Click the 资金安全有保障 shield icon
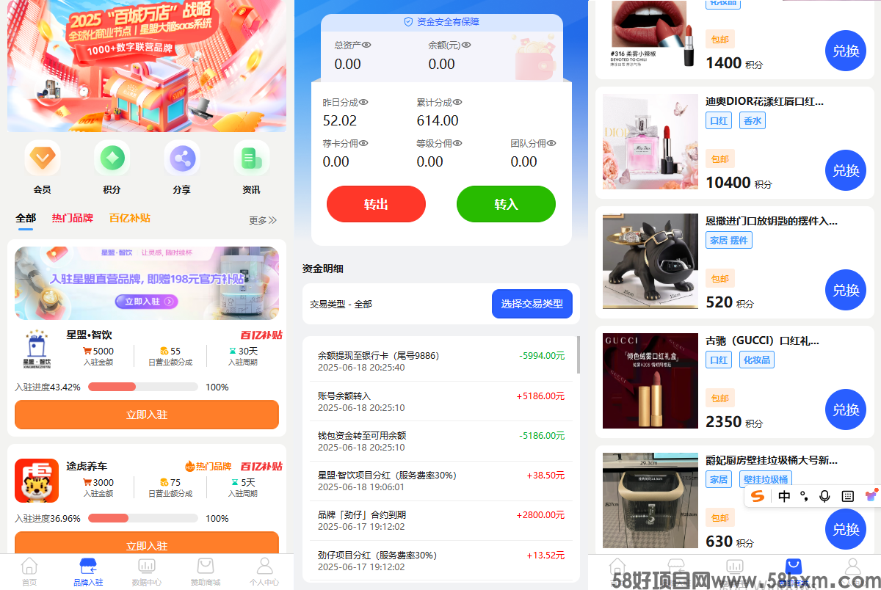881x590 pixels. click(x=408, y=22)
